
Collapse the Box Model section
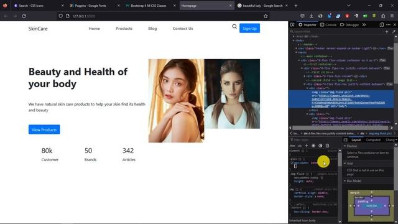345,181
